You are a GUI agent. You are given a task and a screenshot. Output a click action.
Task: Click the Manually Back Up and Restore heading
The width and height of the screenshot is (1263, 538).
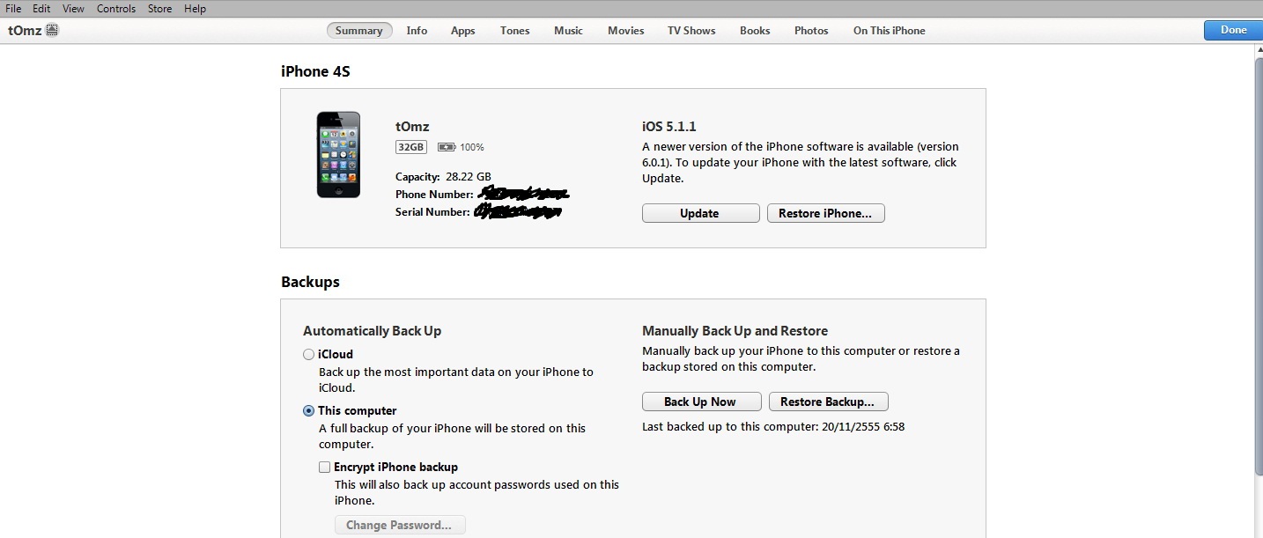coord(735,331)
